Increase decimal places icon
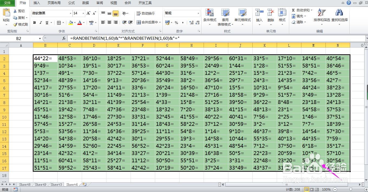368x192 pixels. 191,23
